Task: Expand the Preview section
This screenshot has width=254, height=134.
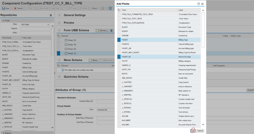Action: 59,23
